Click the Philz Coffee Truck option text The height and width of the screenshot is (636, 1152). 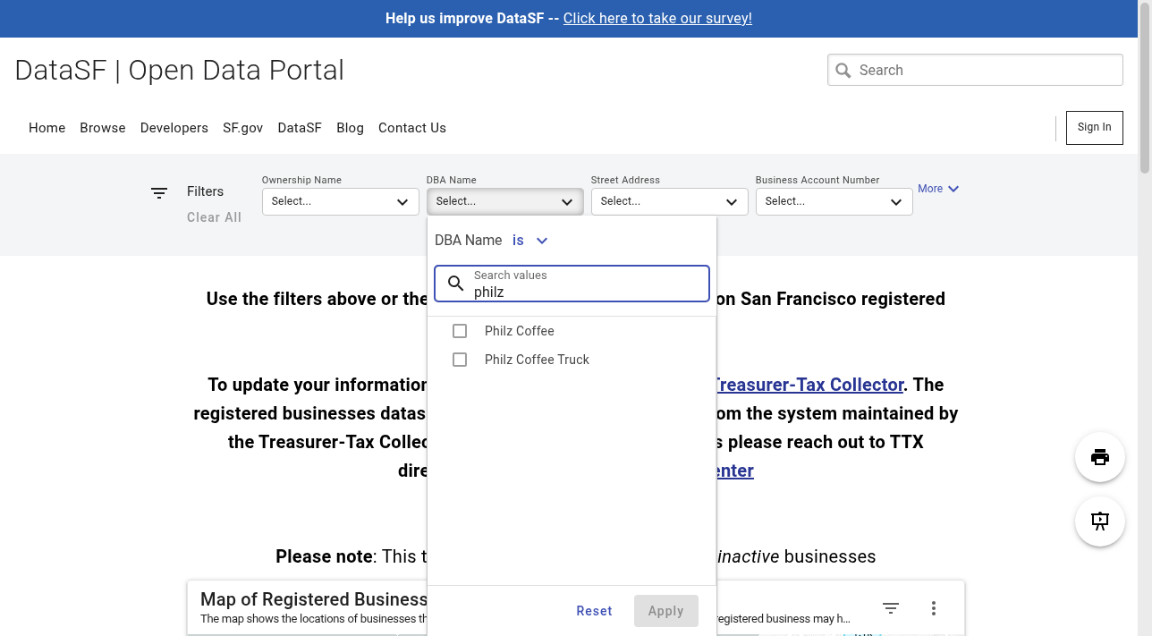point(538,360)
